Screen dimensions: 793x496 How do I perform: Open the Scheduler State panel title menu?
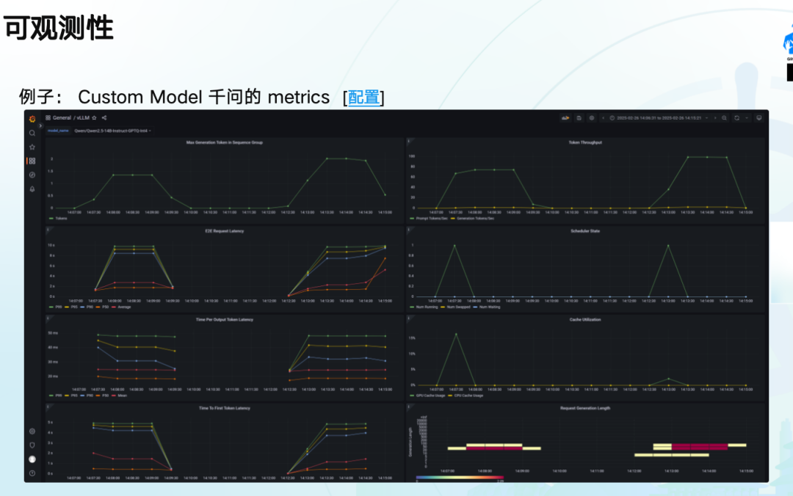[585, 231]
